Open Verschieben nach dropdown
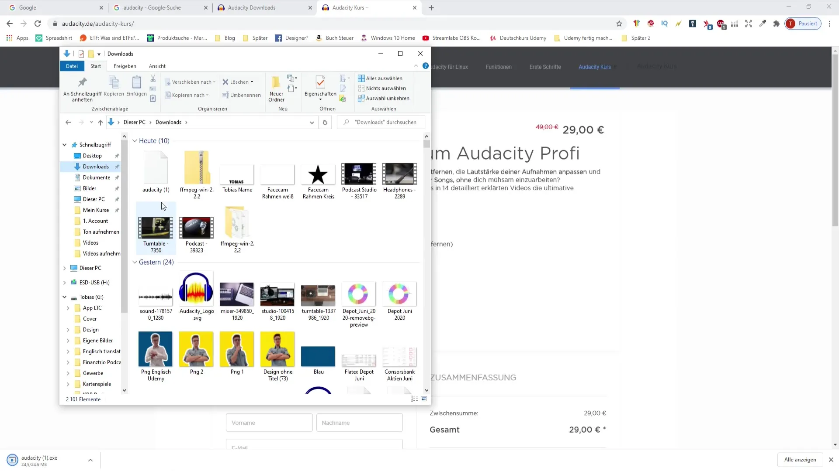Image resolution: width=839 pixels, height=471 pixels. point(191,82)
